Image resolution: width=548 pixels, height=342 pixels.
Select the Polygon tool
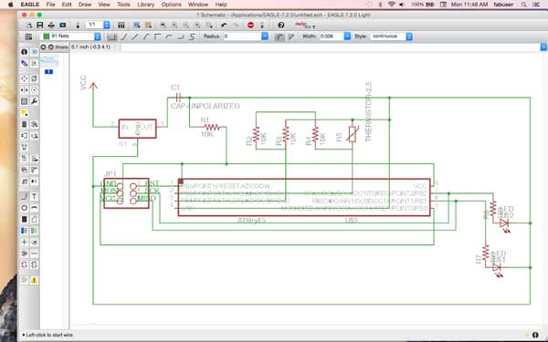[x=35, y=219]
